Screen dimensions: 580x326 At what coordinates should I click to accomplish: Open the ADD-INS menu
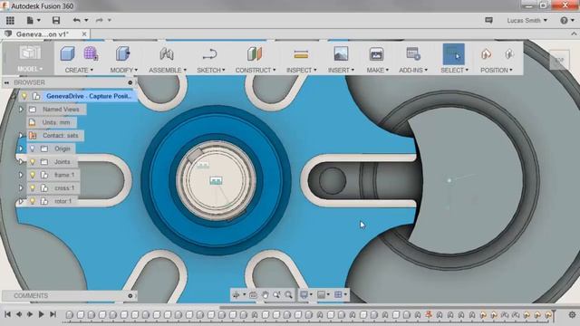[x=413, y=70]
